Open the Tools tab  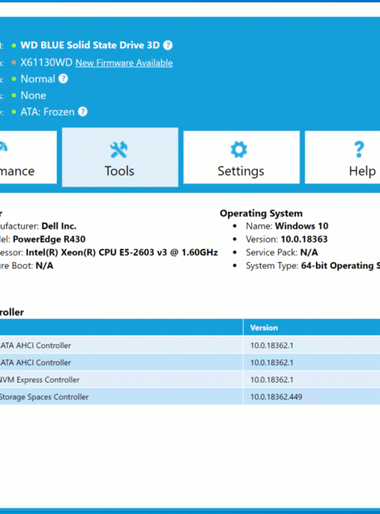point(120,157)
